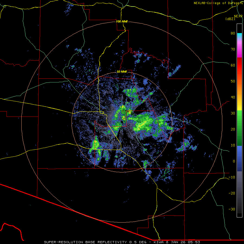Click the 50 dBZ scale value
This screenshot has height=244, width=244.
[x=233, y=81]
